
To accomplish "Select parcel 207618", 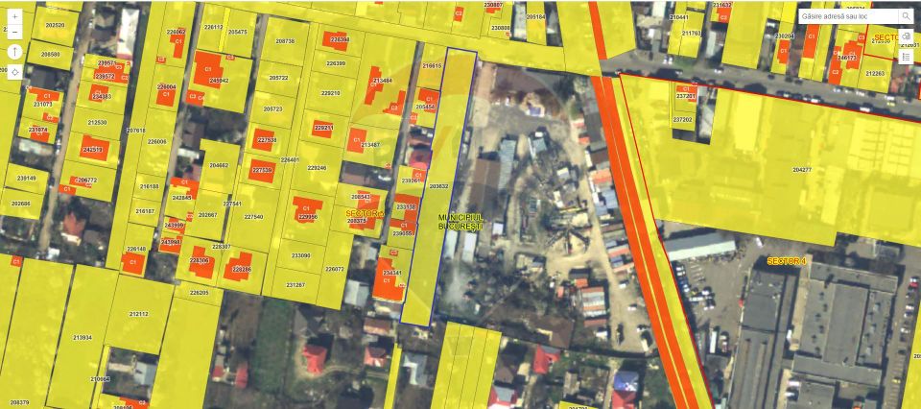I will [x=135, y=131].
